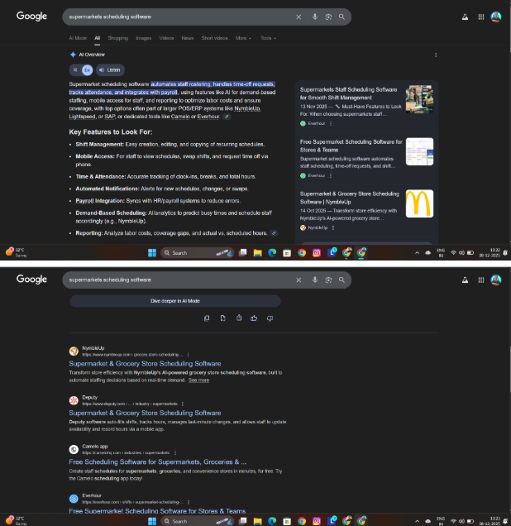Open Search by image in the upper screenshot

[328, 17]
